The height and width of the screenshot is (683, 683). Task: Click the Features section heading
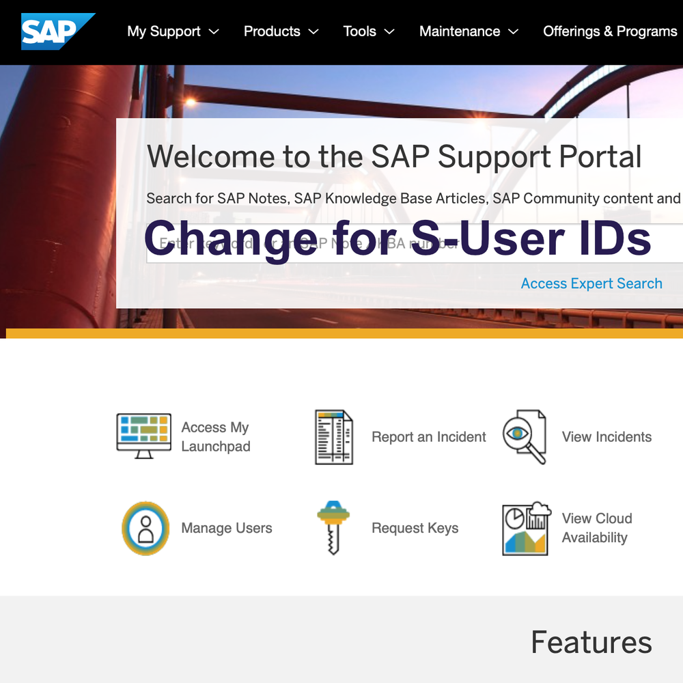[x=591, y=642]
